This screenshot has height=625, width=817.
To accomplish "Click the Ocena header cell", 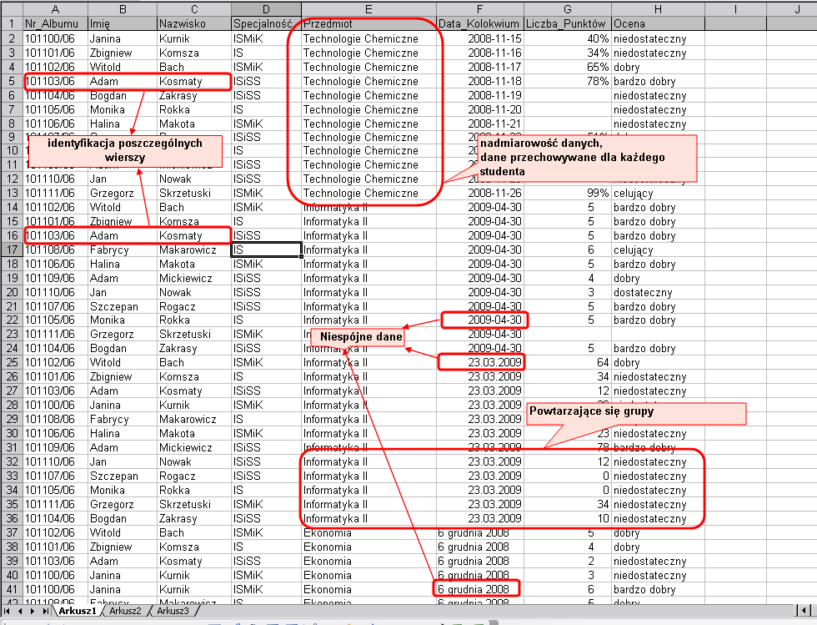I will coord(658,23).
